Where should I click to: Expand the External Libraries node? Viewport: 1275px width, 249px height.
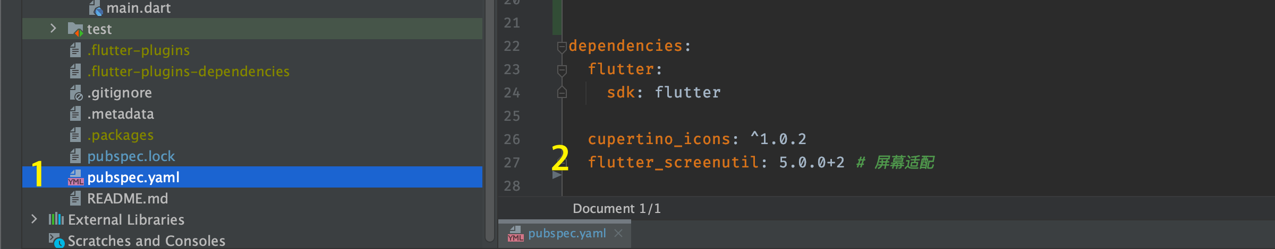[34, 219]
